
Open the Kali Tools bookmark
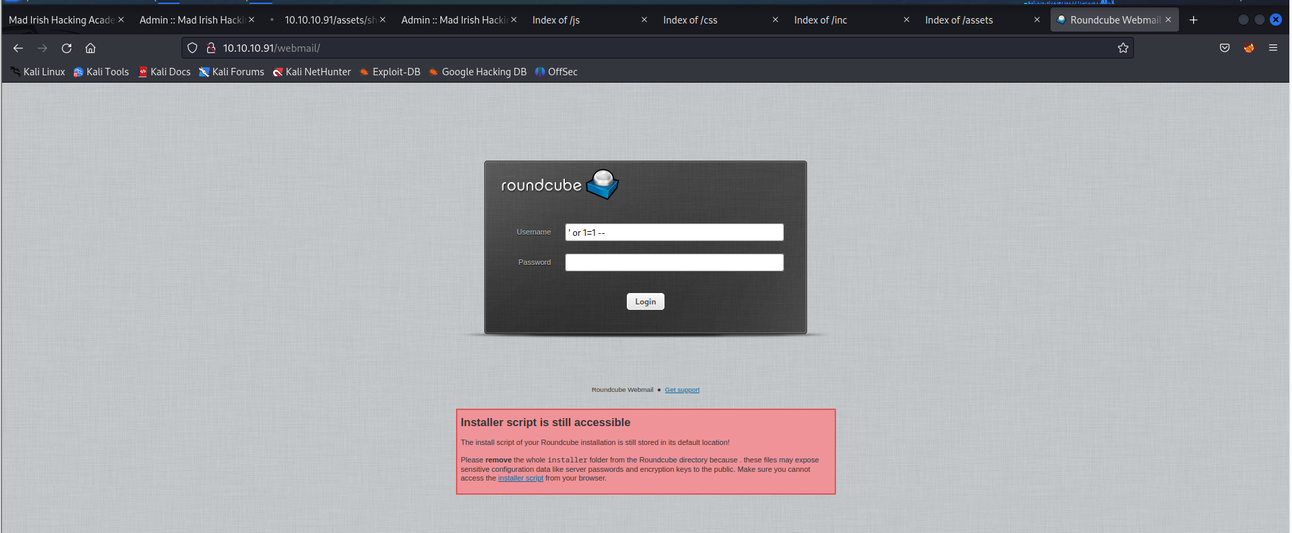101,72
